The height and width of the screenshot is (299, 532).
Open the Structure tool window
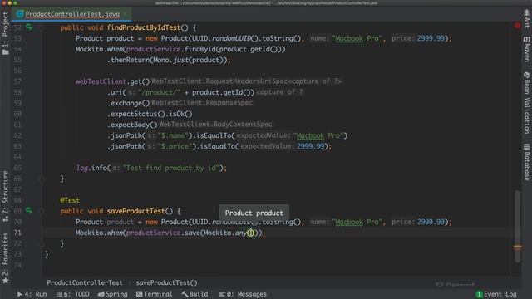[5, 197]
